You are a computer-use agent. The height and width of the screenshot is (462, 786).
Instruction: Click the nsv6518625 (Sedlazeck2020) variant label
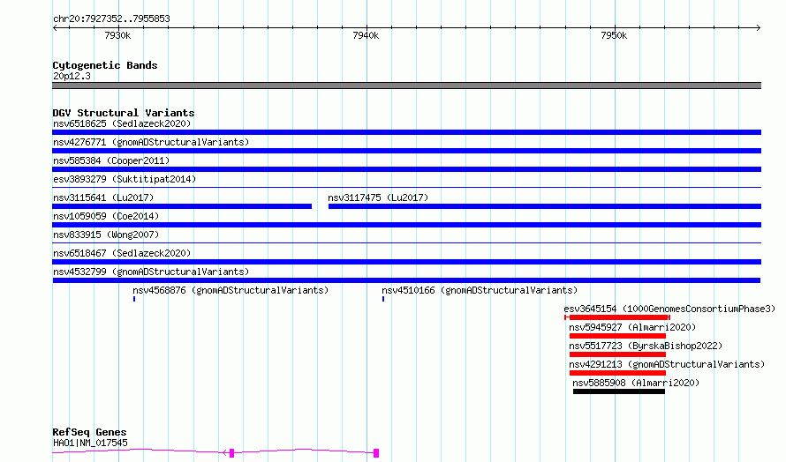(122, 123)
